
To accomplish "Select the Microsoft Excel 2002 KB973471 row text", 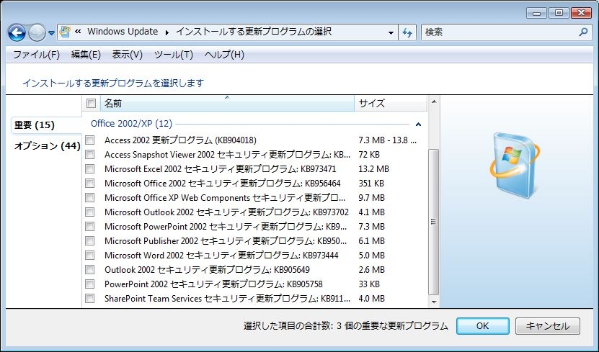I will click(x=220, y=169).
